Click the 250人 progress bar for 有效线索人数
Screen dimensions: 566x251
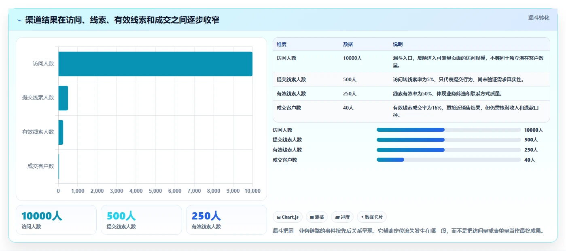pos(449,150)
